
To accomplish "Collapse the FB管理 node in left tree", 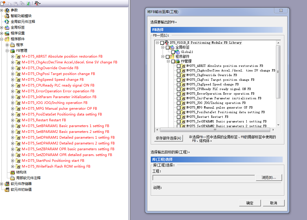I will coord(7,51).
